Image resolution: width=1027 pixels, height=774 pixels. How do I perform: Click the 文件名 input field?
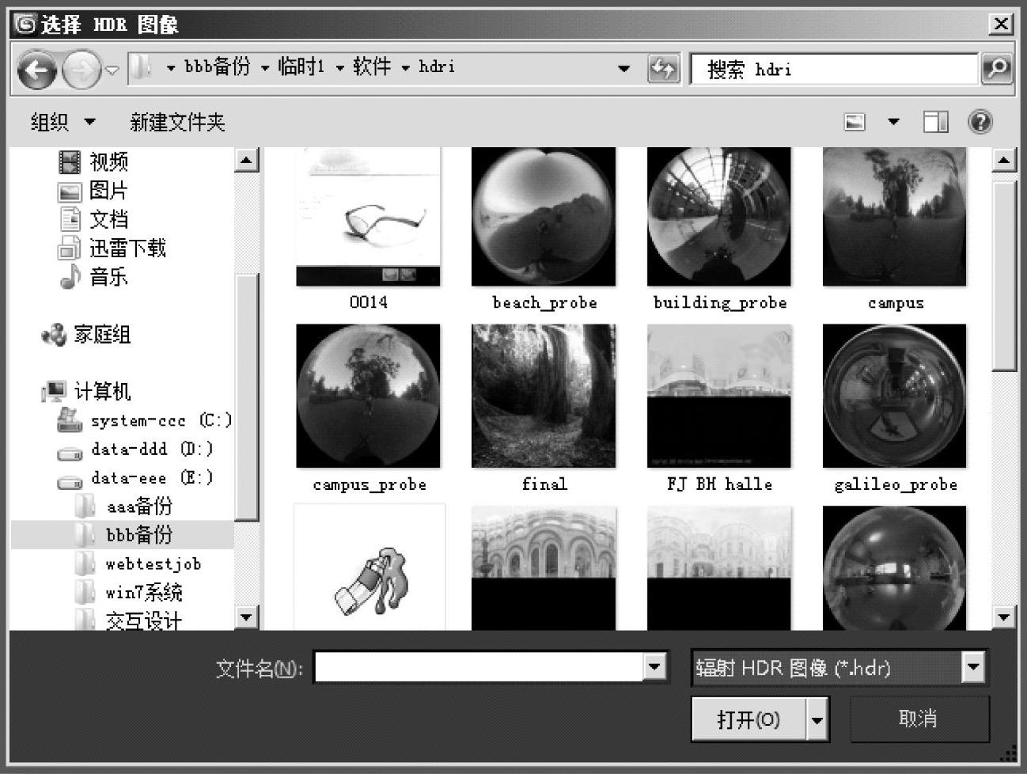coord(479,667)
